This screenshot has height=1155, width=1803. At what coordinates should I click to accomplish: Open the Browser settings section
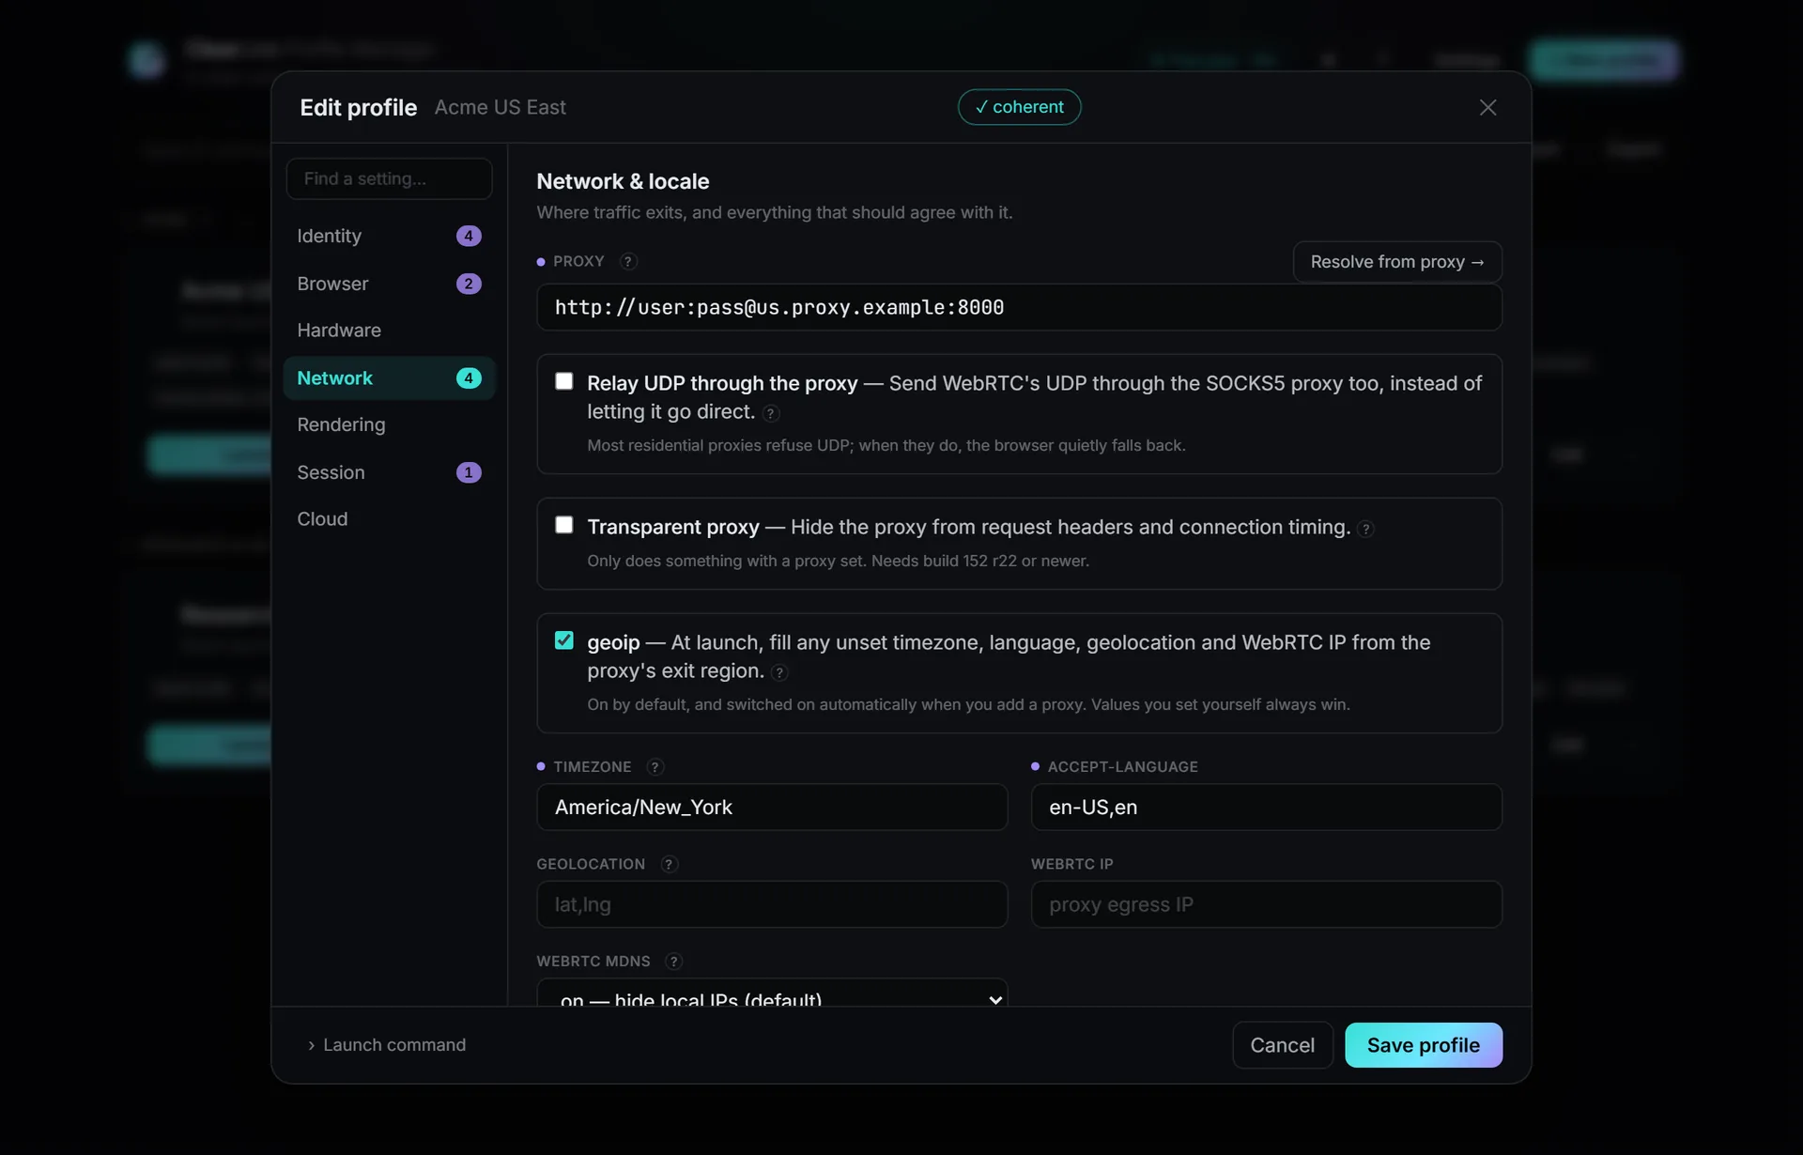coord(389,284)
